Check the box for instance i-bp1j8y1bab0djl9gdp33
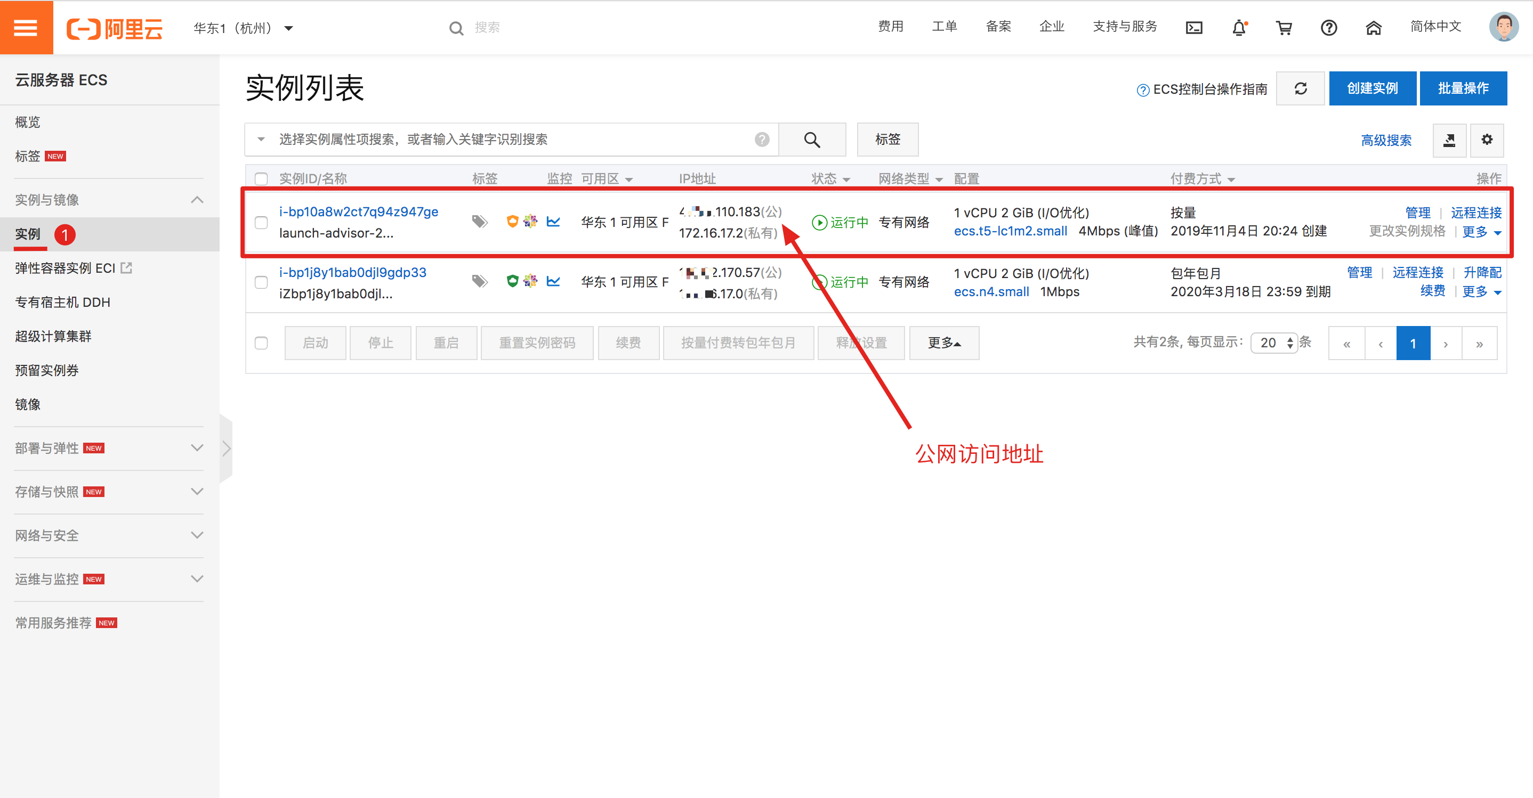This screenshot has height=798, width=1533. [261, 282]
